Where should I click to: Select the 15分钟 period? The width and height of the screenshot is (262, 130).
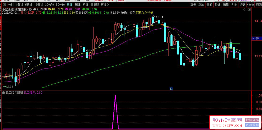[39, 5]
